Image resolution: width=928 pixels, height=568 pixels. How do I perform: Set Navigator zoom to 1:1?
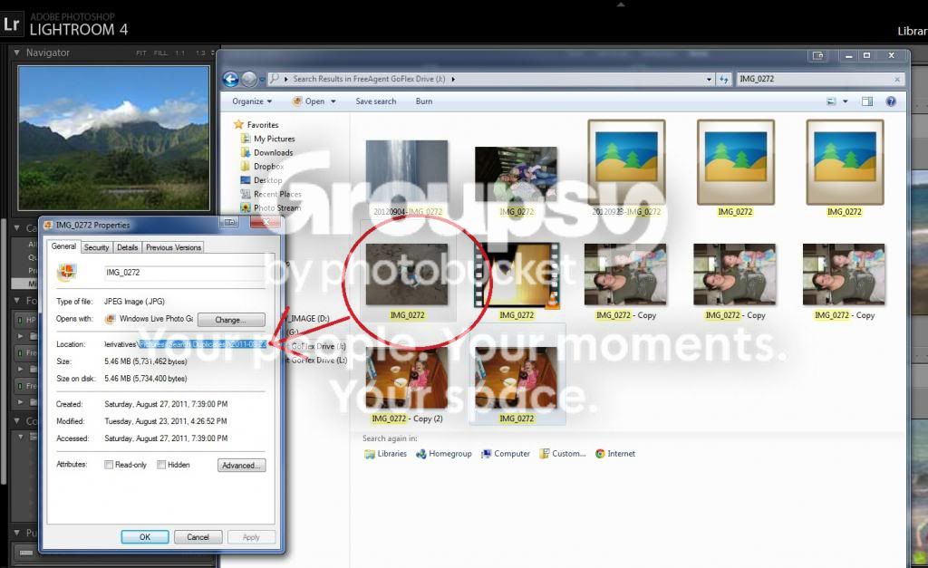click(180, 53)
